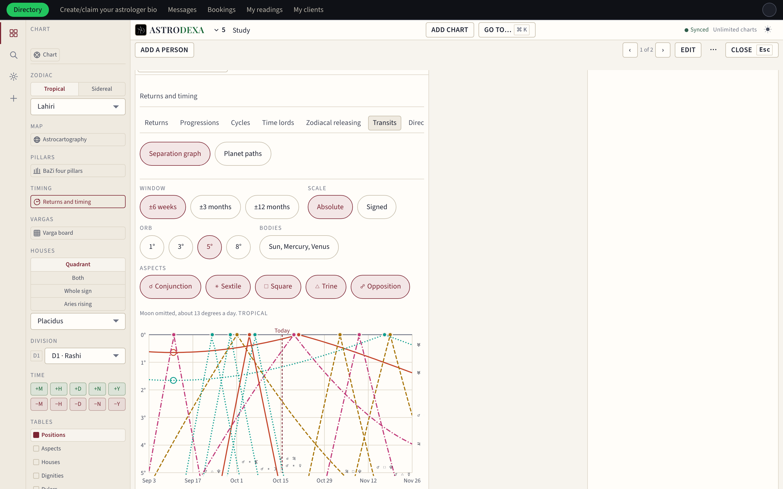Open the three-dots more options menu
This screenshot has height=489, width=783.
[x=713, y=50]
